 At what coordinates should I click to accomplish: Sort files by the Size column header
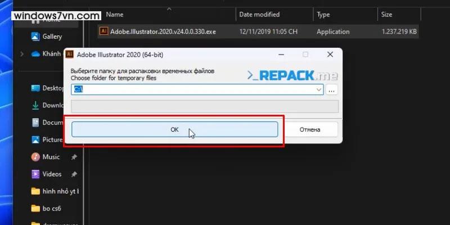(387, 14)
